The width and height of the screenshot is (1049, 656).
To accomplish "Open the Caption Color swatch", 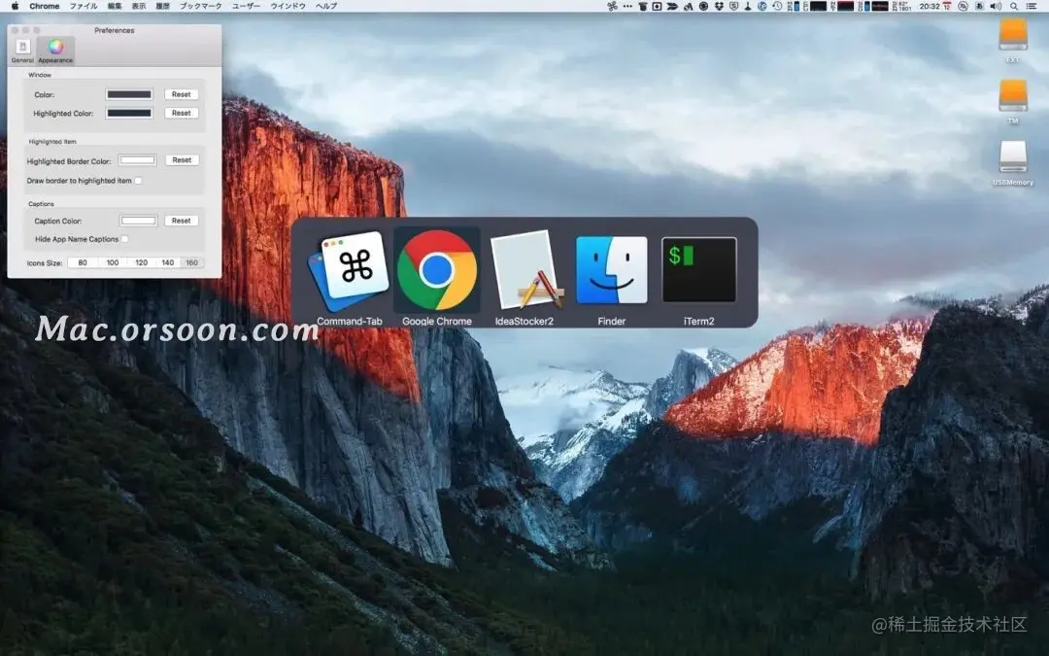I will (x=139, y=221).
